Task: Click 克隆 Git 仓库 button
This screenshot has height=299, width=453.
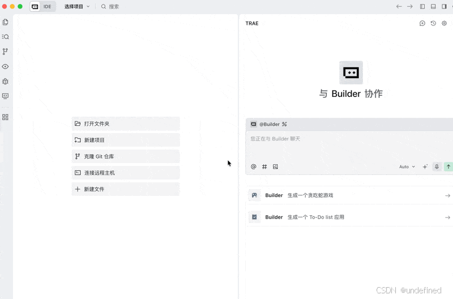Action: click(x=126, y=156)
